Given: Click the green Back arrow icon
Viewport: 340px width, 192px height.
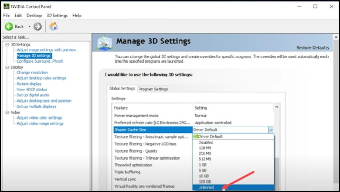Looking at the screenshot, I should tap(10, 27).
